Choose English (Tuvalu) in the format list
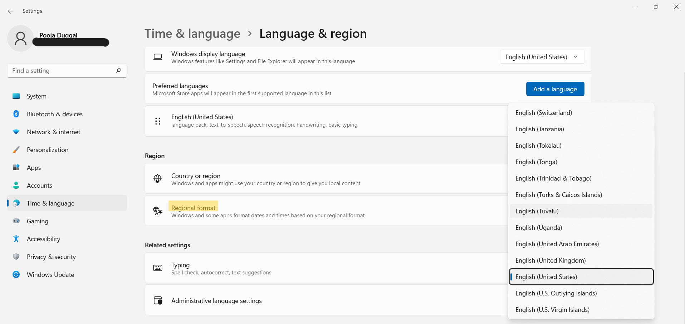 pyautogui.click(x=537, y=211)
